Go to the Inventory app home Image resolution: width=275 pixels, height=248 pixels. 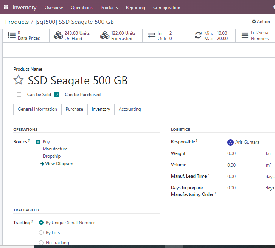(24, 7)
